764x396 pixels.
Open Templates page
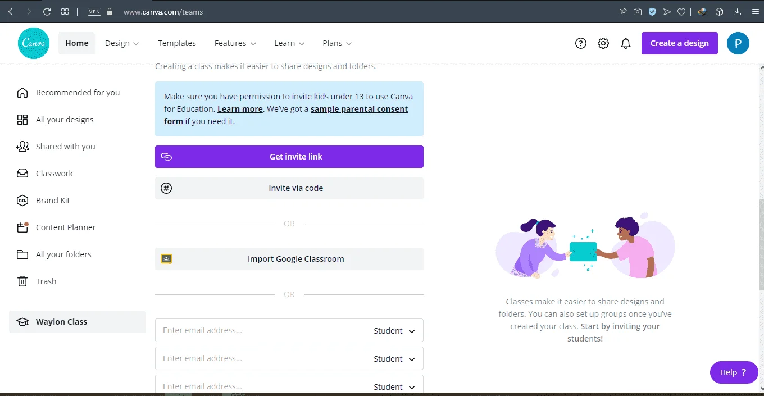177,43
